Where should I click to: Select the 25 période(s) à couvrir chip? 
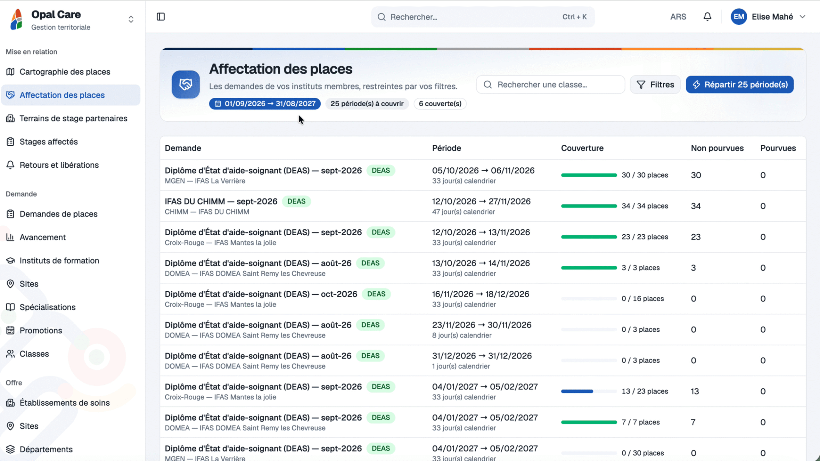367,104
